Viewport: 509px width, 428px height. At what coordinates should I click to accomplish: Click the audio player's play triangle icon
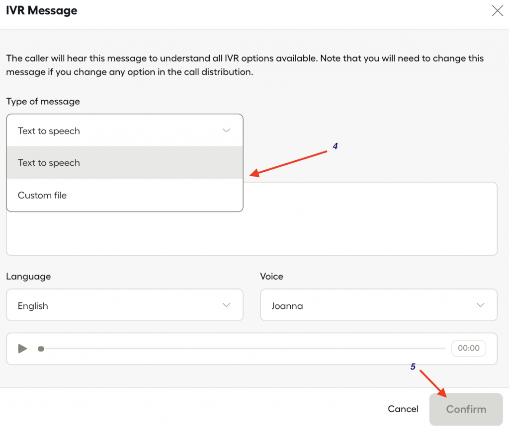pos(22,349)
